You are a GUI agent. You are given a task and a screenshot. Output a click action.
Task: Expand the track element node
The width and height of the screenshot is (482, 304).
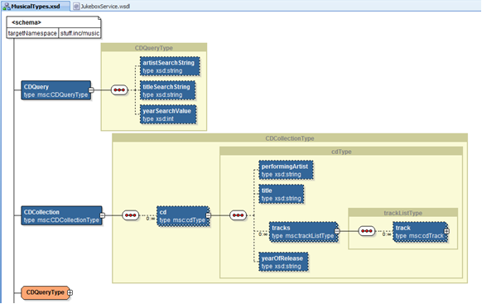point(446,231)
